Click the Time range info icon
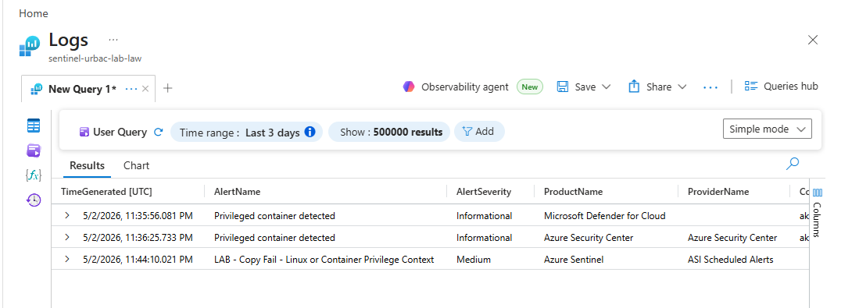Image resolution: width=841 pixels, height=308 pixels. [x=310, y=132]
